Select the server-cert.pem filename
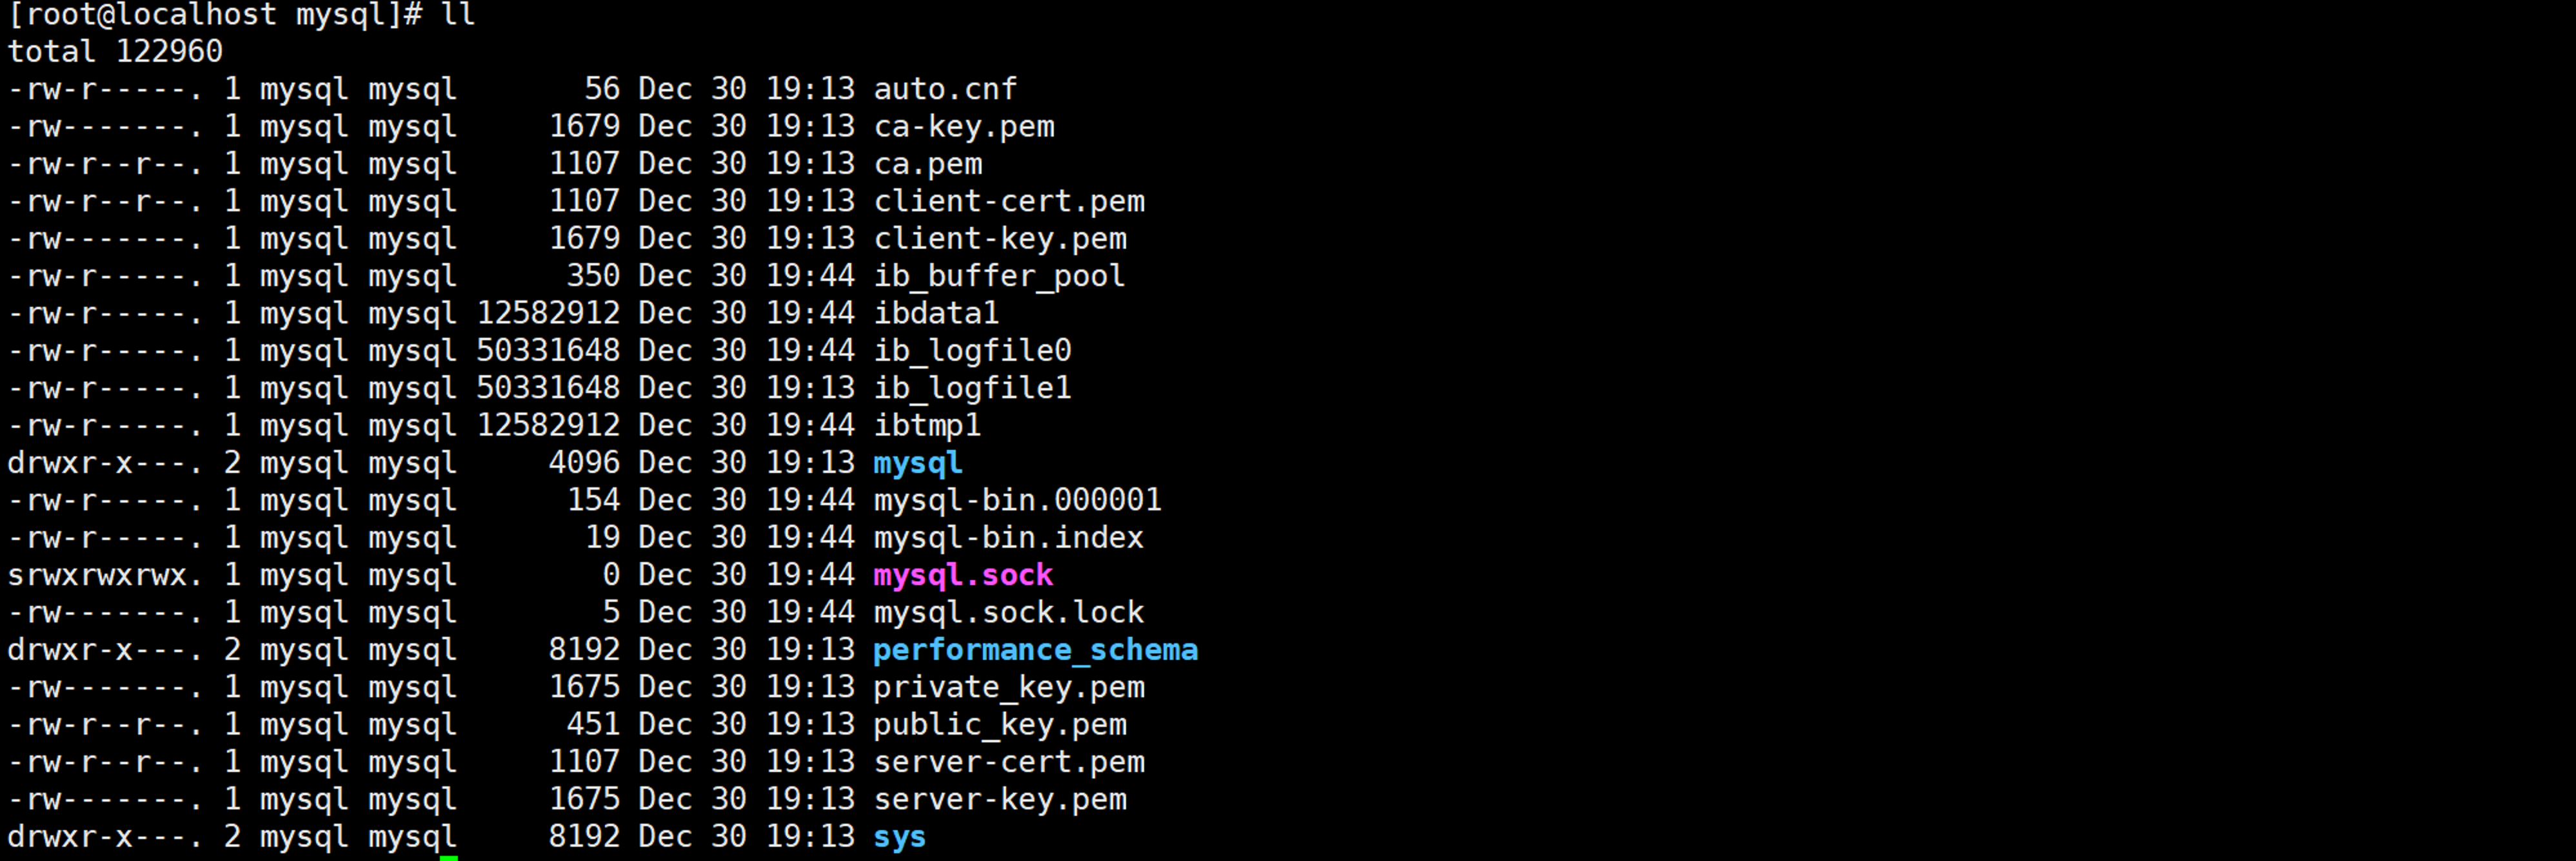The height and width of the screenshot is (861, 2576). pos(1009,763)
